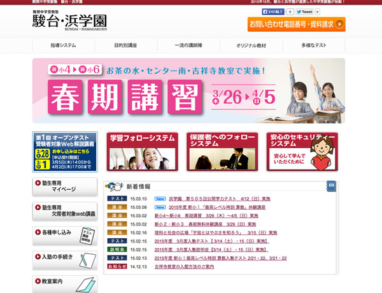Open link 浜学園 第505回公開学力テスト
This screenshot has width=382, height=293.
pyautogui.click(x=220, y=199)
